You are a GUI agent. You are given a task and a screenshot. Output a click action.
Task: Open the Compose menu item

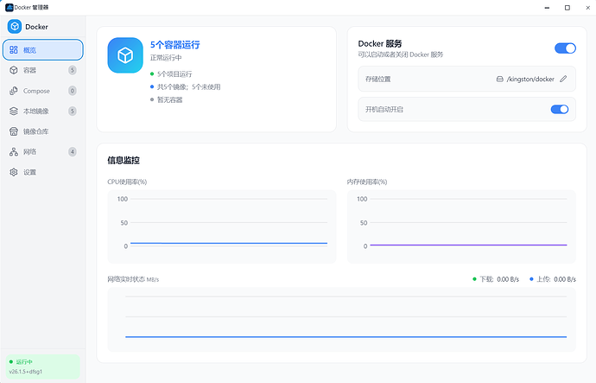(x=43, y=91)
